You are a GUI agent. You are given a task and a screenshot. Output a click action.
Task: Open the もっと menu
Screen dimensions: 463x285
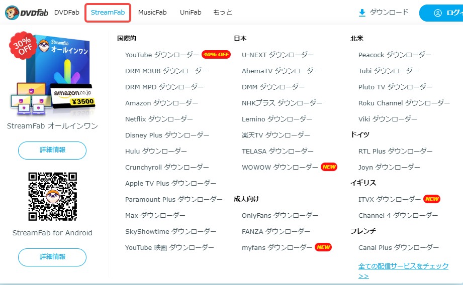coord(223,13)
